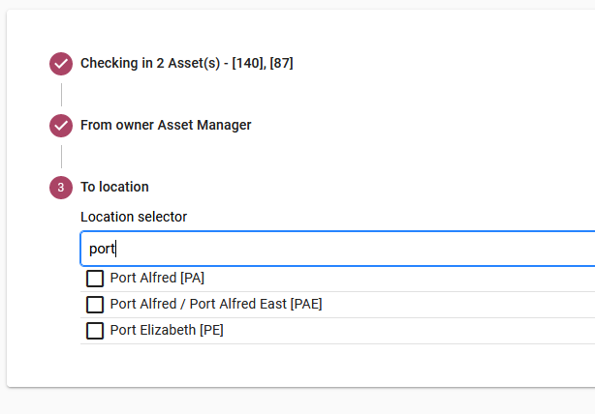Click the step 3 number circle icon
This screenshot has width=595, height=414.
61,188
